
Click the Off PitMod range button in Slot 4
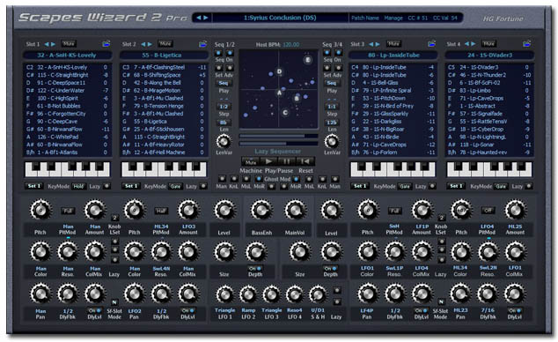[x=488, y=211]
